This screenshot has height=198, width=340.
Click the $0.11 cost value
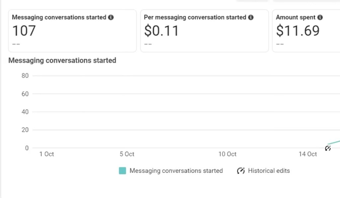point(161,31)
